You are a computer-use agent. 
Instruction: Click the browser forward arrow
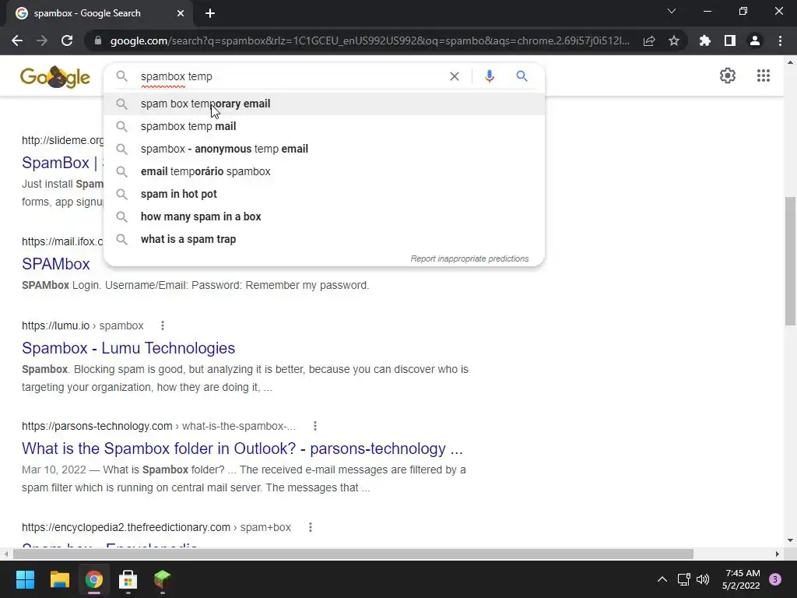tap(42, 40)
